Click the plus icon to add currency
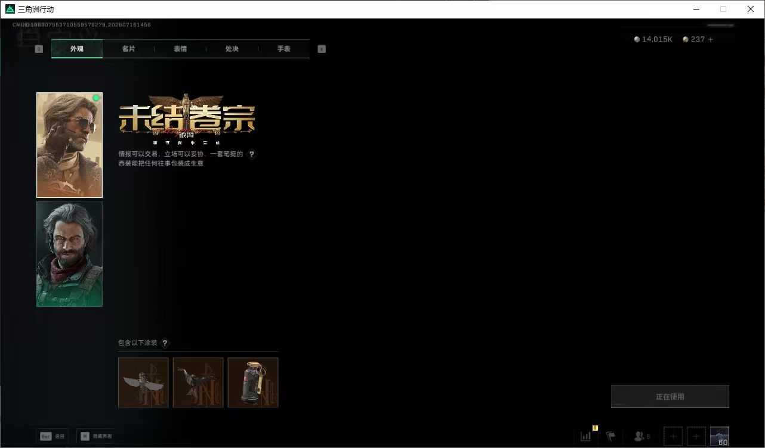Viewport: 765px width, 448px height. click(711, 39)
